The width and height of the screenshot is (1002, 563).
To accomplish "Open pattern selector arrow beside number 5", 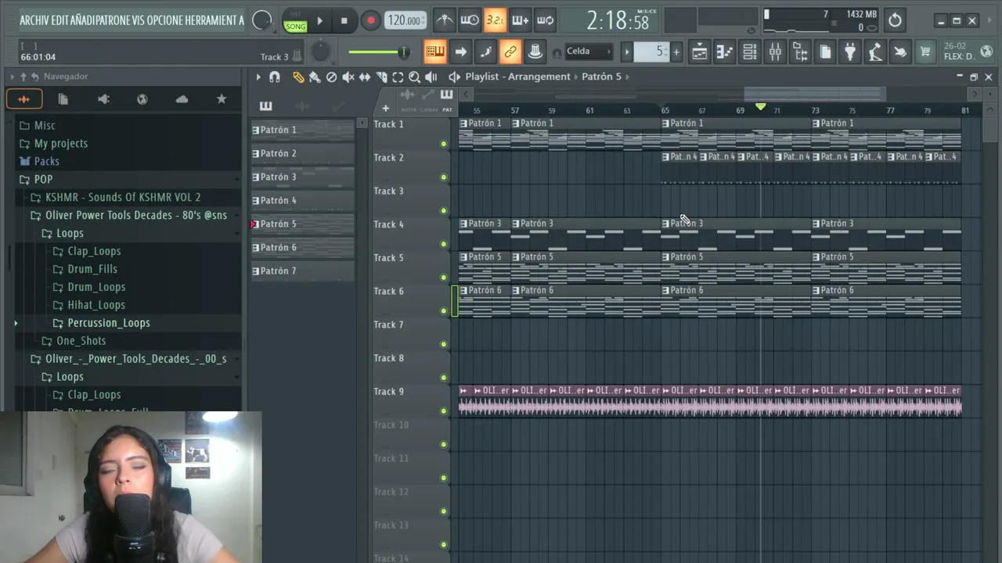I will pos(627,52).
